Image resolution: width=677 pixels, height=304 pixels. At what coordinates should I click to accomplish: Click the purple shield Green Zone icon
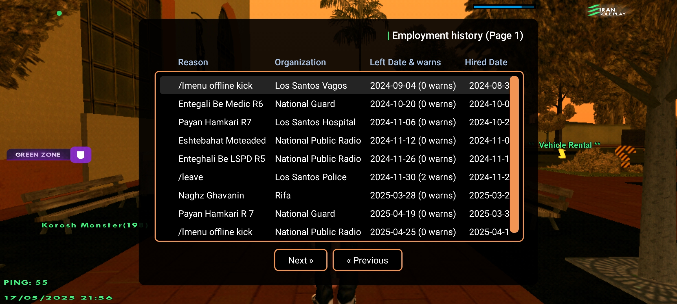[x=81, y=155]
